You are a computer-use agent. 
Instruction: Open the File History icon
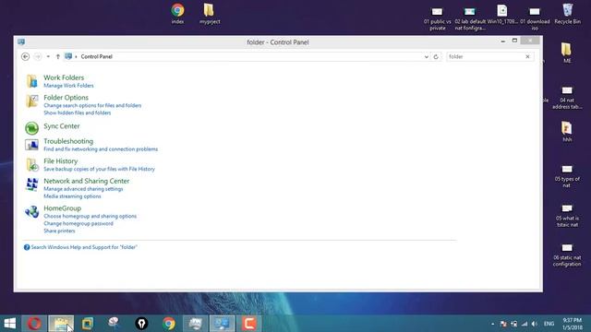(x=31, y=164)
